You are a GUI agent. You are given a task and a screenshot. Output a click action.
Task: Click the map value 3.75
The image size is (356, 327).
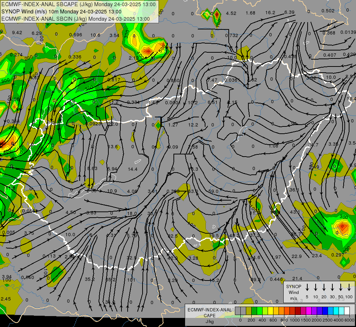click(x=29, y=233)
